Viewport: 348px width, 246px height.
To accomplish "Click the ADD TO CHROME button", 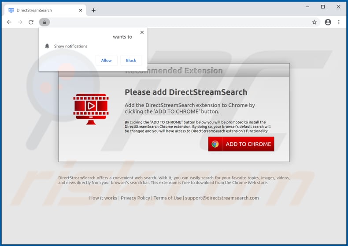I will pyautogui.click(x=241, y=144).
